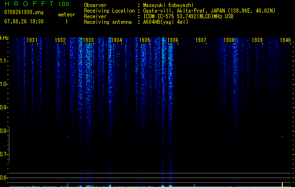
Task: Click the 1934 time marker
Action: pyautogui.click(x=117, y=40)
